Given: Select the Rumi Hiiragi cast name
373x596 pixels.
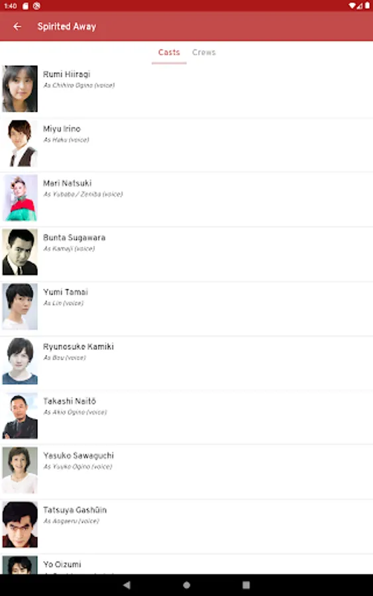Looking at the screenshot, I should tap(66, 74).
